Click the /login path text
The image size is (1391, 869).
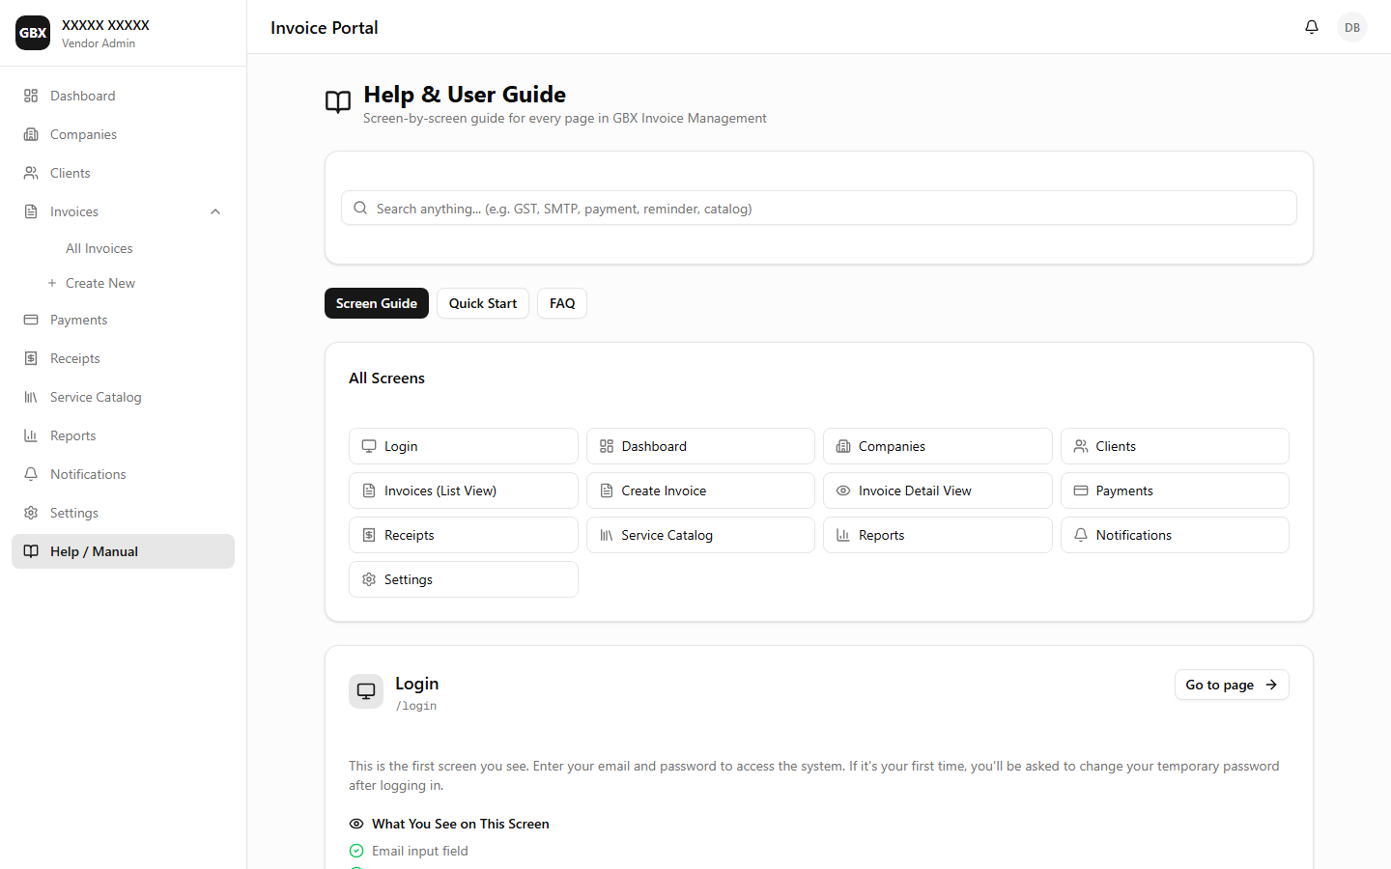pyautogui.click(x=416, y=706)
